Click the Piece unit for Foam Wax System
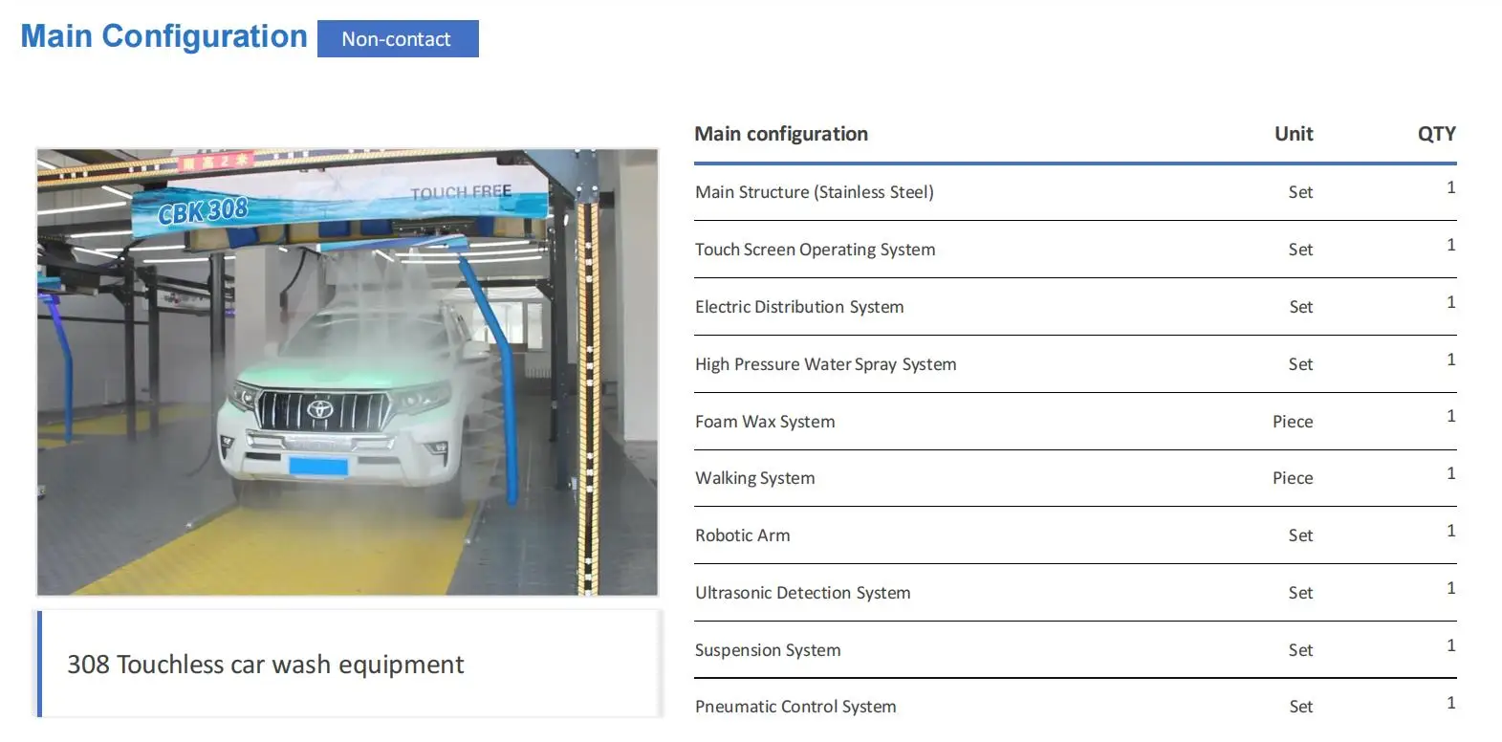This screenshot has width=1502, height=742. pyautogui.click(x=1292, y=422)
